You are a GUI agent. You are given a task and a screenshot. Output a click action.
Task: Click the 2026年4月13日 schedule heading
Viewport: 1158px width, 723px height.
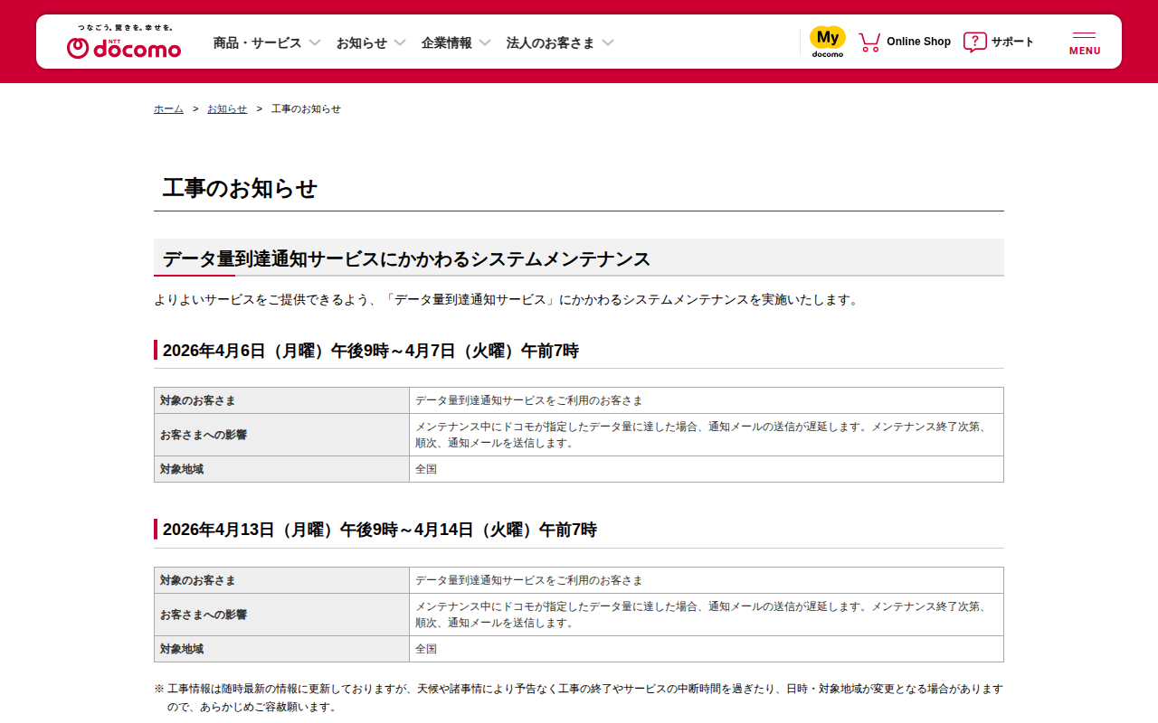tap(380, 530)
